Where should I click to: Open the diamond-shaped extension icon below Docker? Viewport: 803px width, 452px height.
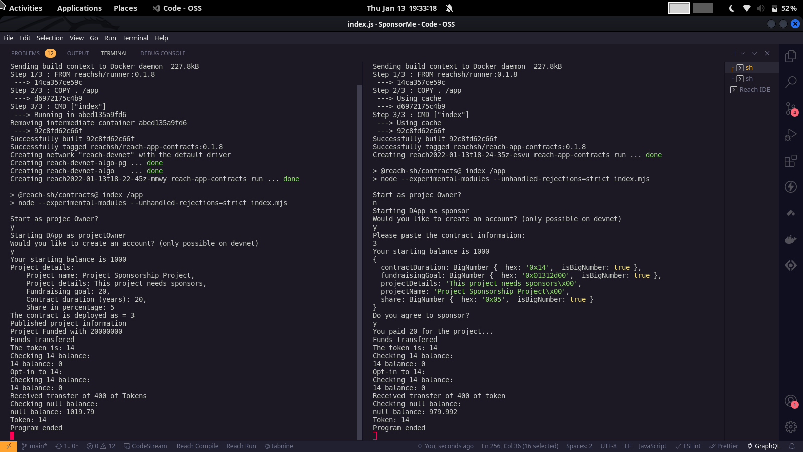pos(791,265)
